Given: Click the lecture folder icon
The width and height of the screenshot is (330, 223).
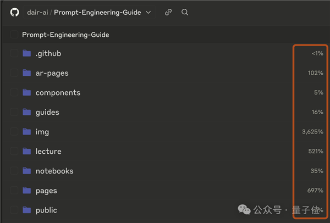Looking at the screenshot, I should 27,151.
